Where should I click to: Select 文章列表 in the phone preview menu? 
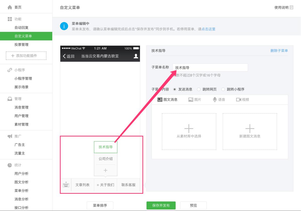83,185
